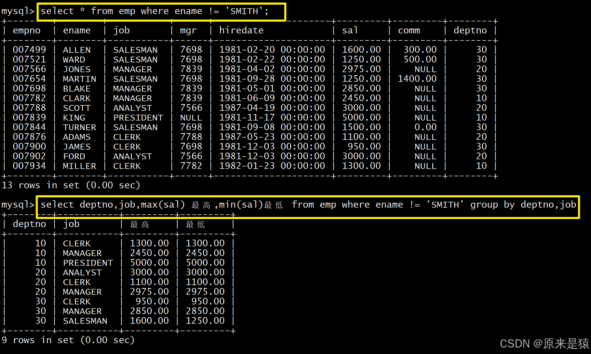Click empno 007934 for MILLER

[29, 166]
